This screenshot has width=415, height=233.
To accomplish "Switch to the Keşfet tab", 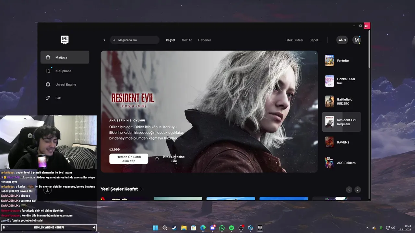I will pos(171,40).
